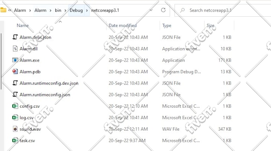
Task: Select the Alarm.dll file name
Action: click(29, 49)
